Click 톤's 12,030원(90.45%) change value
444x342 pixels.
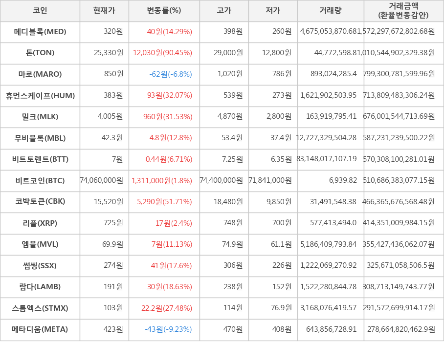pos(162,53)
